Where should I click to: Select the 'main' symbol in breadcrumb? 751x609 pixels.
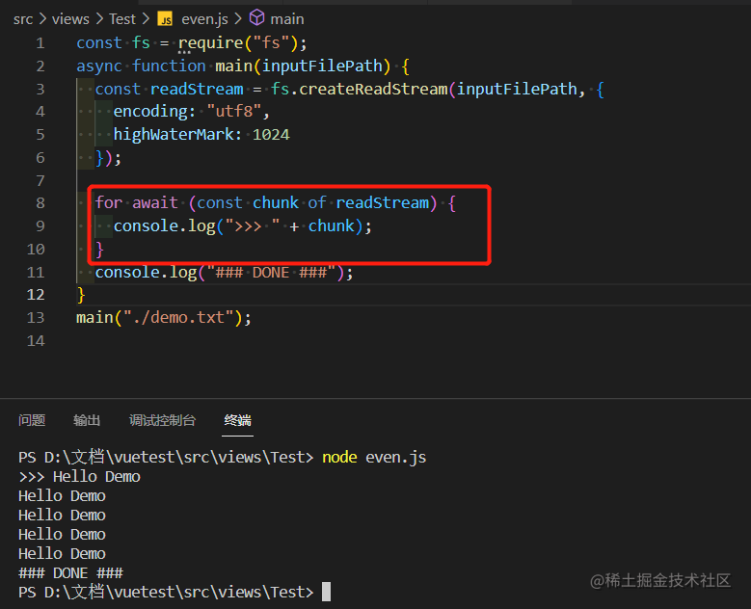[x=287, y=19]
